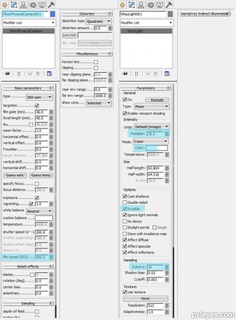This screenshot has height=320, width=236.
Task: Collapse the Basic parameters rollout
Action: [x=28, y=88]
